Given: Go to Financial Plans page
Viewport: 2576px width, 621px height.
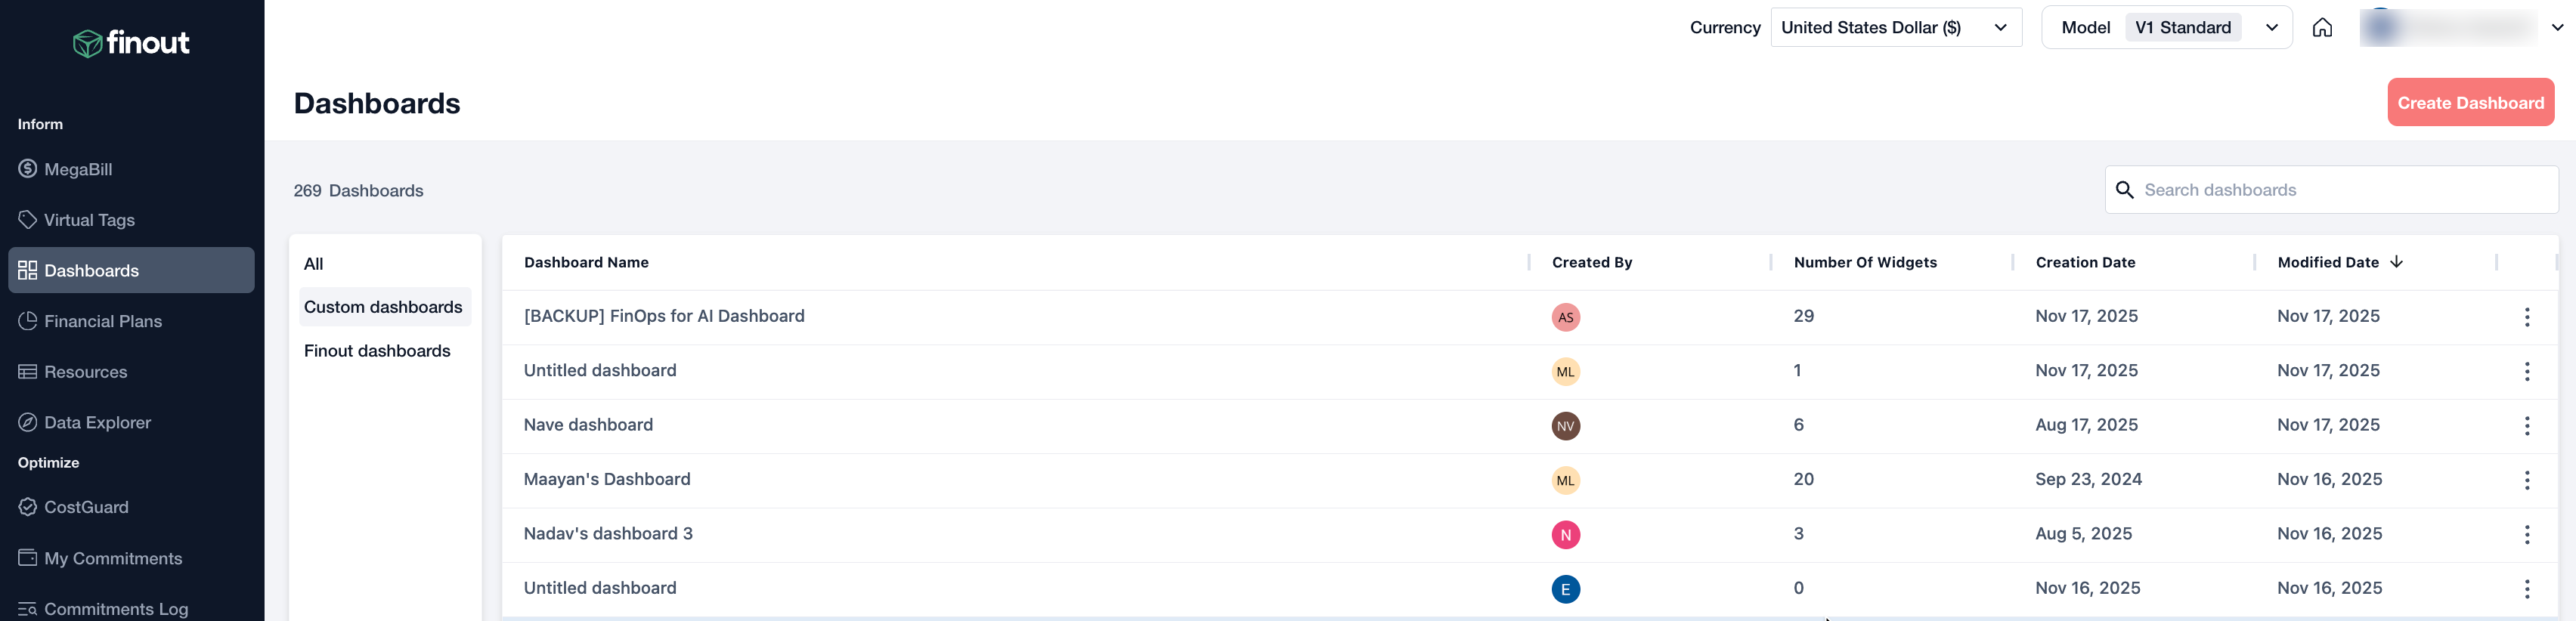Looking at the screenshot, I should click(102, 321).
